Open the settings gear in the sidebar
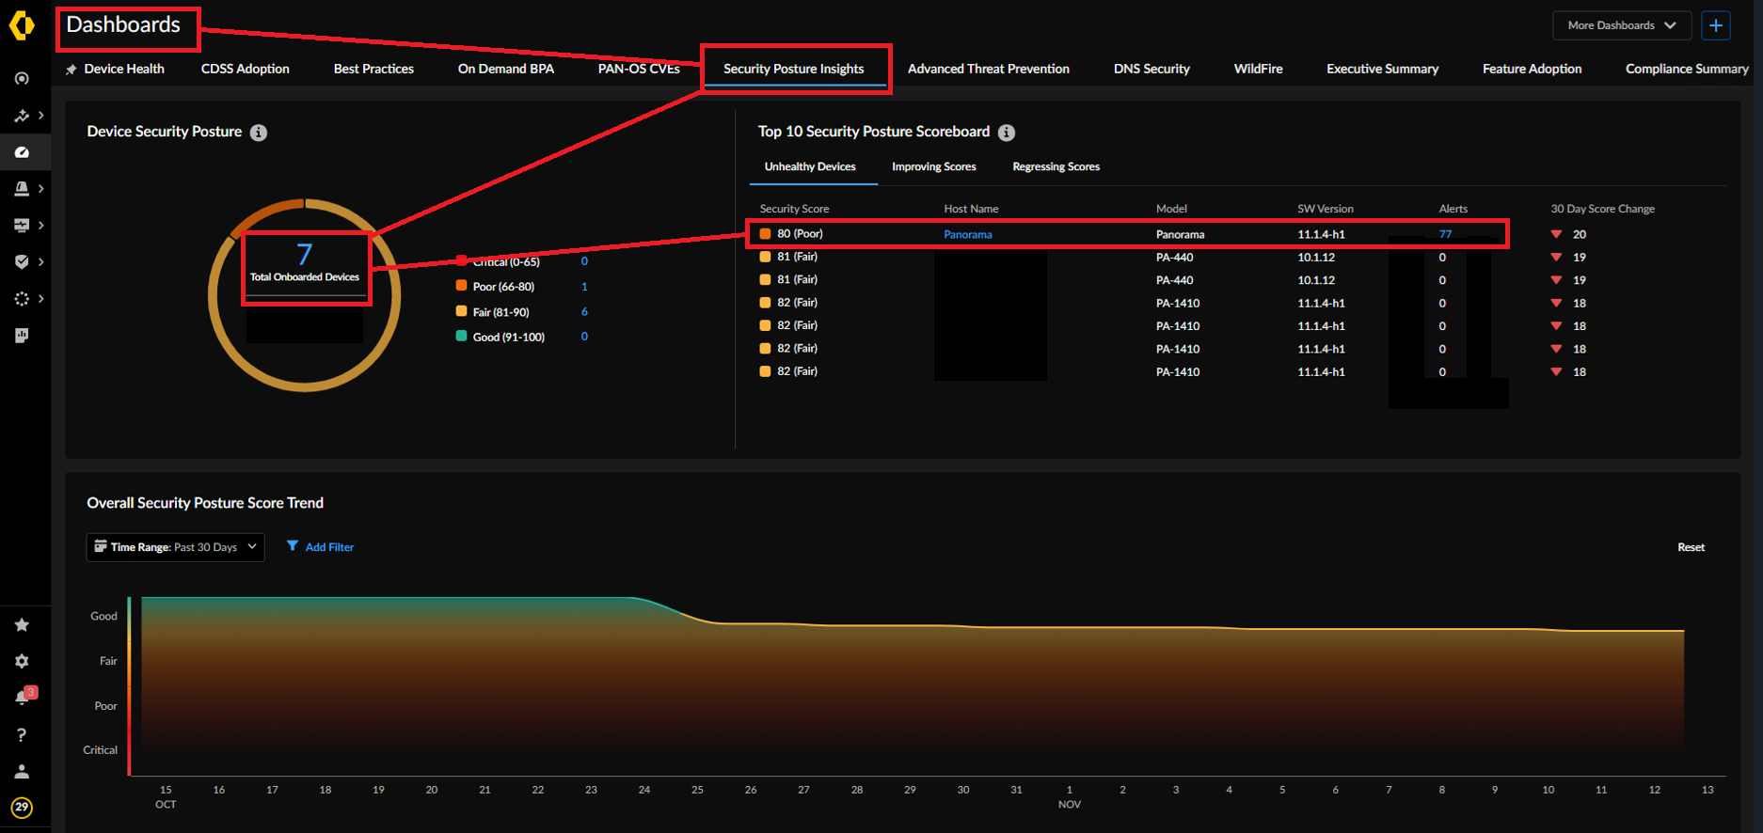Viewport: 1763px width, 833px height. click(x=22, y=661)
